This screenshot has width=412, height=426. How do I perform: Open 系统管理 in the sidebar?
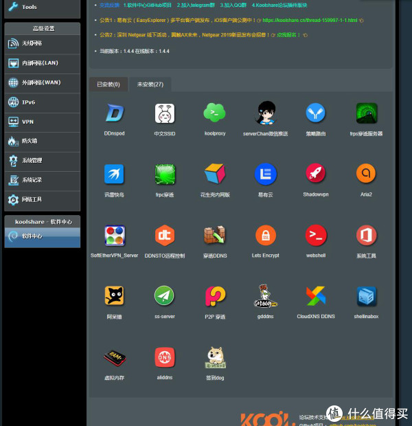pyautogui.click(x=43, y=161)
